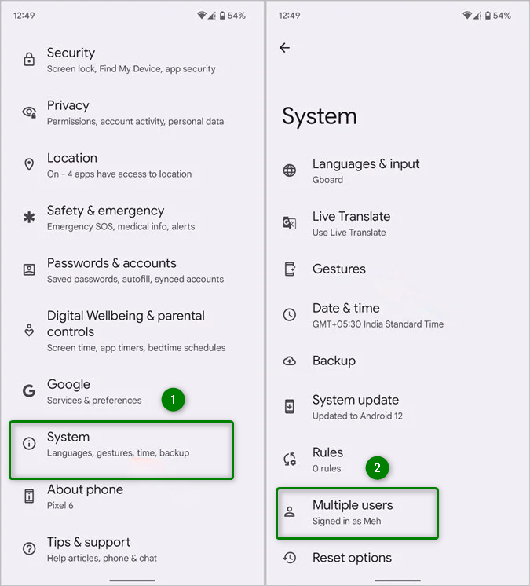Open Rules settings
The height and width of the screenshot is (586, 530).
[398, 460]
